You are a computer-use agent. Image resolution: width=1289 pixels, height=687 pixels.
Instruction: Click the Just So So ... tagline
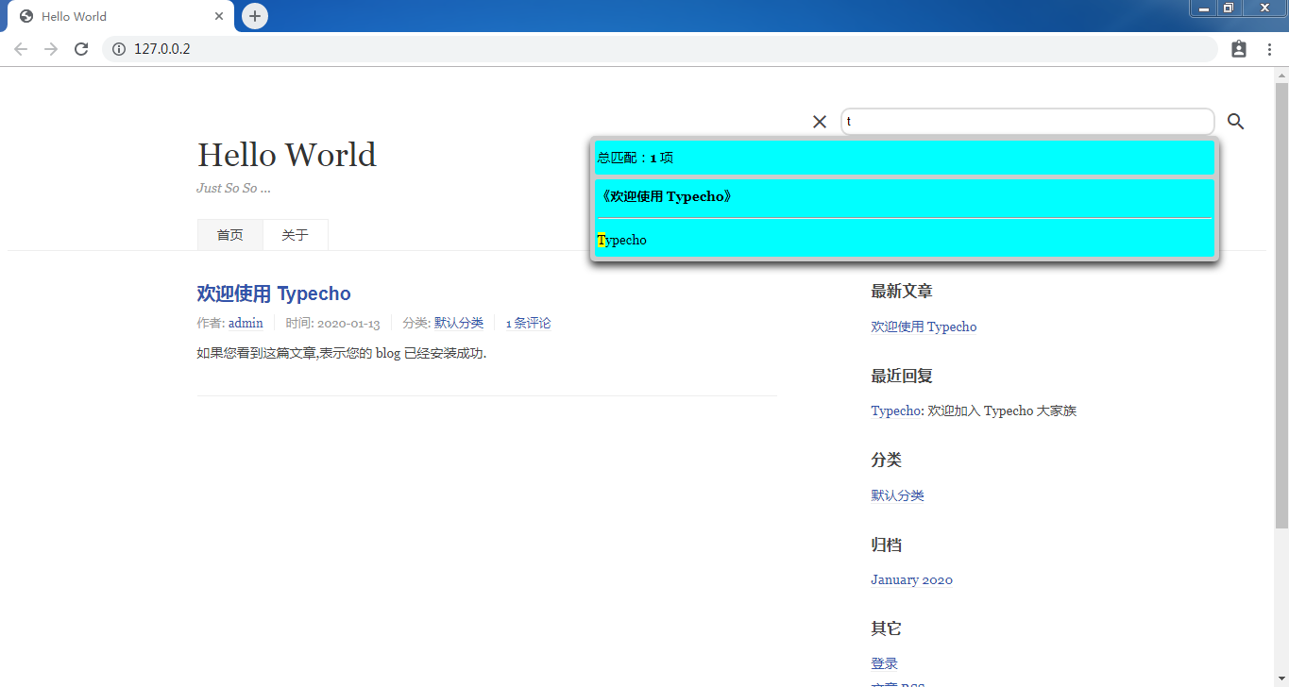click(x=233, y=188)
